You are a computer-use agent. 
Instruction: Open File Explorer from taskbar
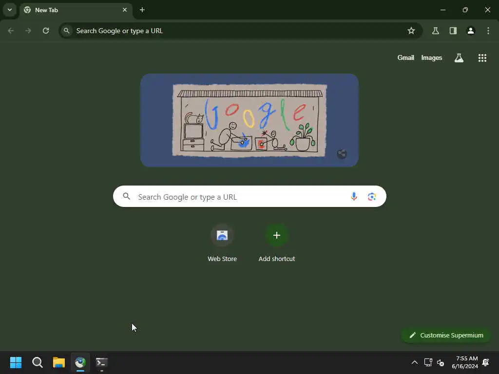pyautogui.click(x=59, y=362)
